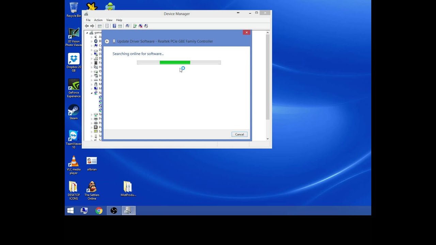Open Help via the blue question mark icon
The height and width of the screenshot is (245, 436).
coord(114,26)
